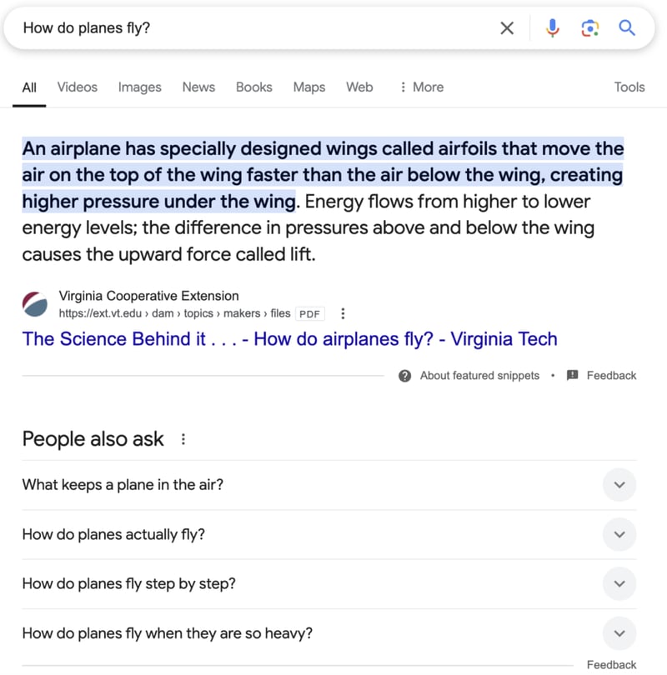Open the three-dot menu next to the result URL
Screen dimensions: 667x675
tap(343, 313)
